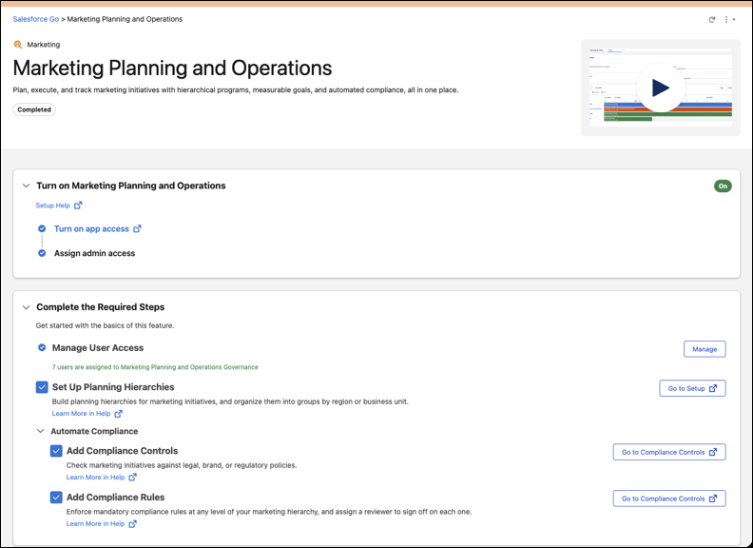753x548 pixels.
Task: Click Go to Compliance Controls beside Add Compliance Controls
Action: [x=669, y=452]
